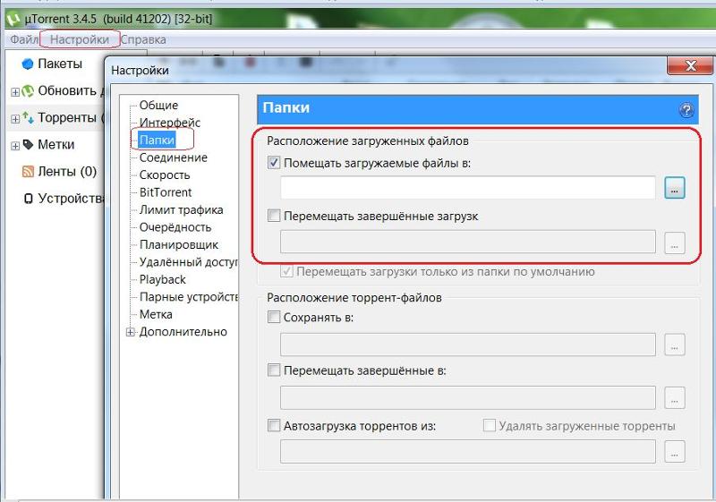Viewport: 716px width, 502px height.
Task: Expand the Дополнительно node
Action: click(x=131, y=332)
